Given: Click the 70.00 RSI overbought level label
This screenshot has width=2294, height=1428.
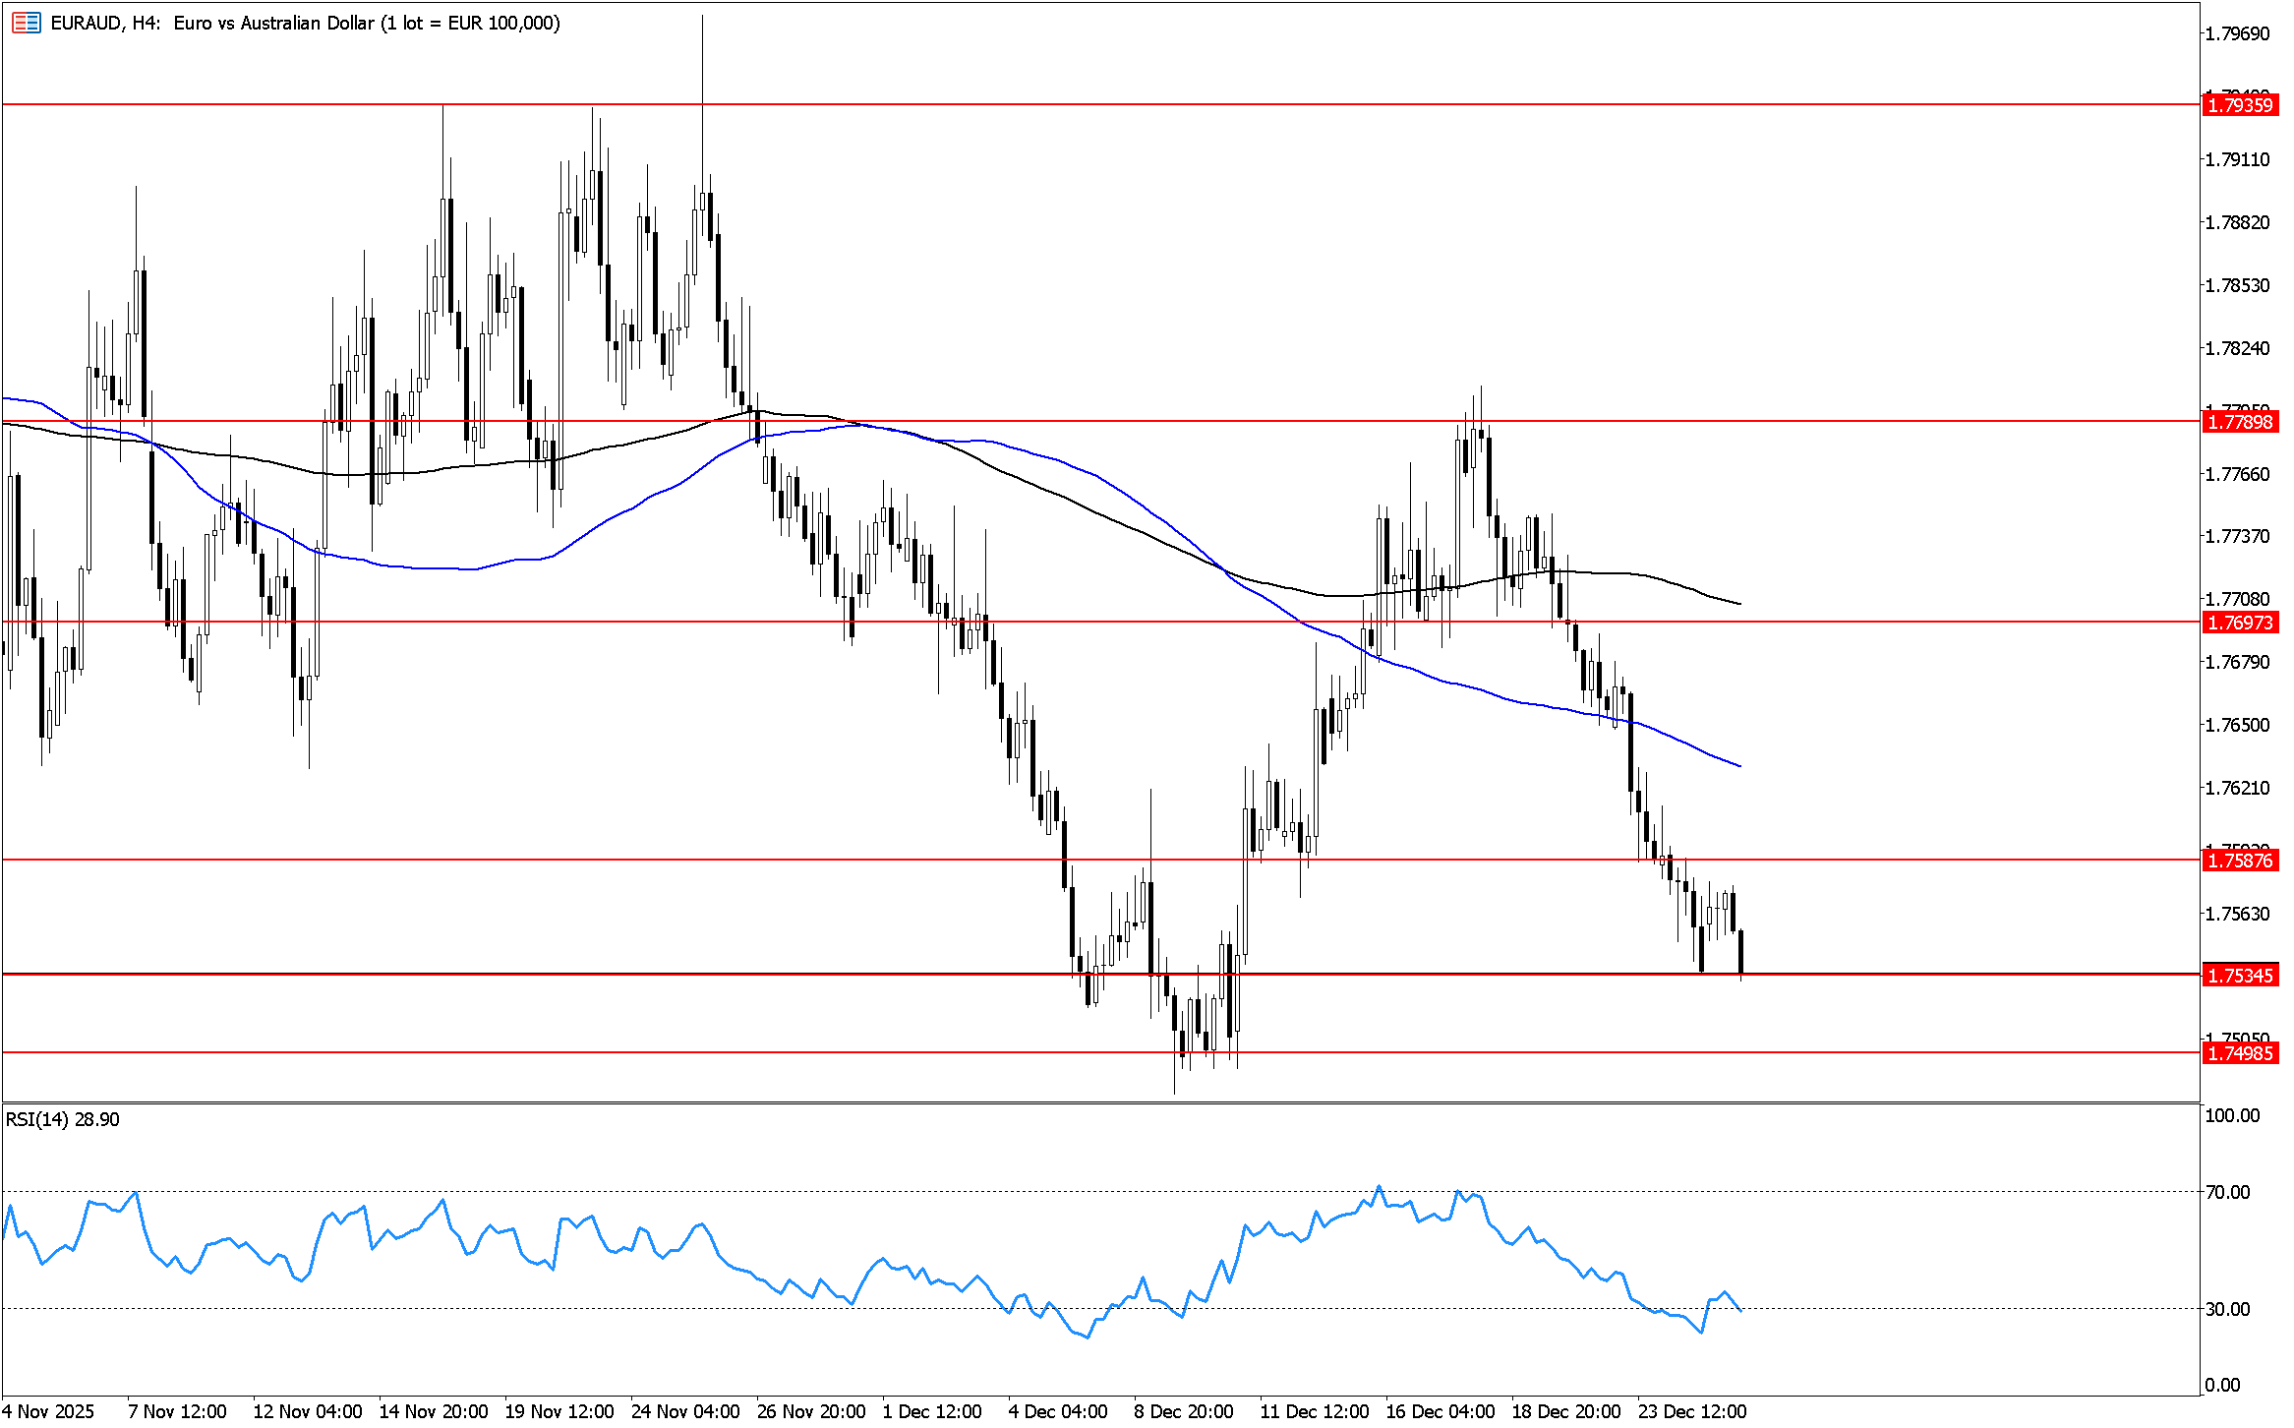Looking at the screenshot, I should (x=2227, y=1192).
